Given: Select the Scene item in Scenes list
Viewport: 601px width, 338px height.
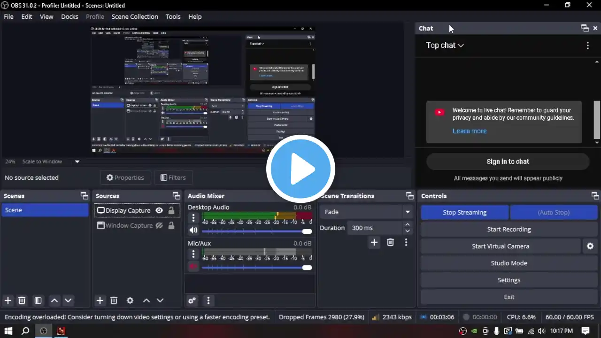Looking at the screenshot, I should (45, 210).
